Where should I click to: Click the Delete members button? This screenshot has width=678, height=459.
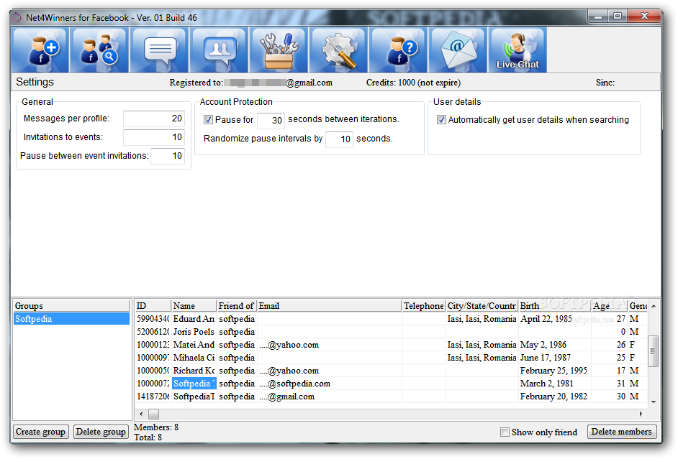tap(621, 432)
